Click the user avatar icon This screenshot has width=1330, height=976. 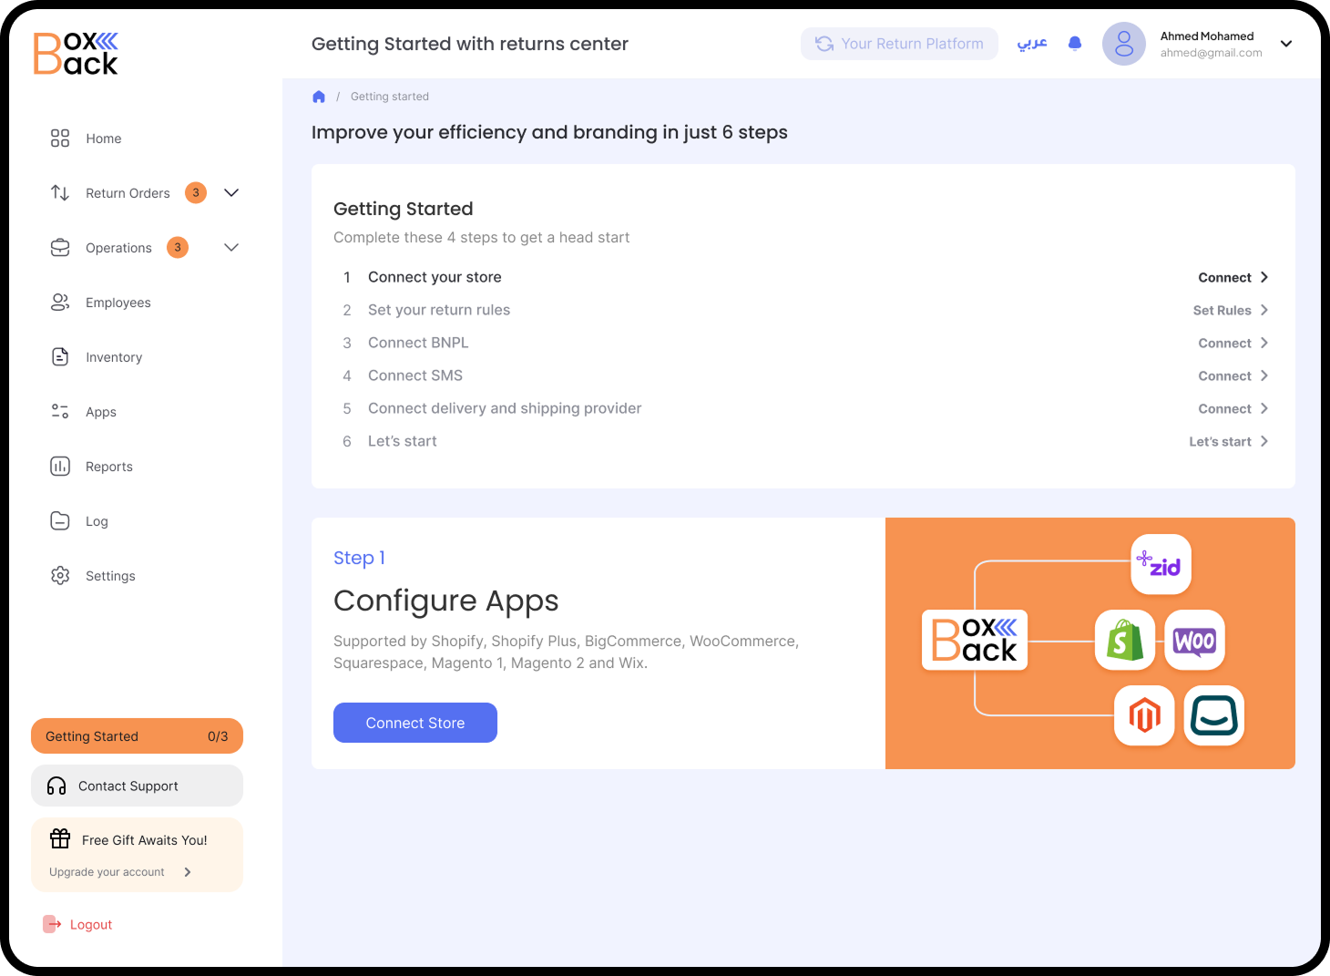(x=1123, y=44)
